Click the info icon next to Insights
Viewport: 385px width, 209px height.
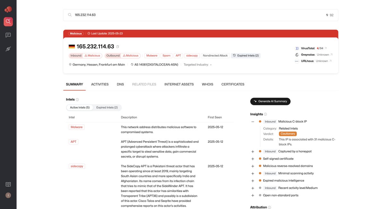point(265,114)
